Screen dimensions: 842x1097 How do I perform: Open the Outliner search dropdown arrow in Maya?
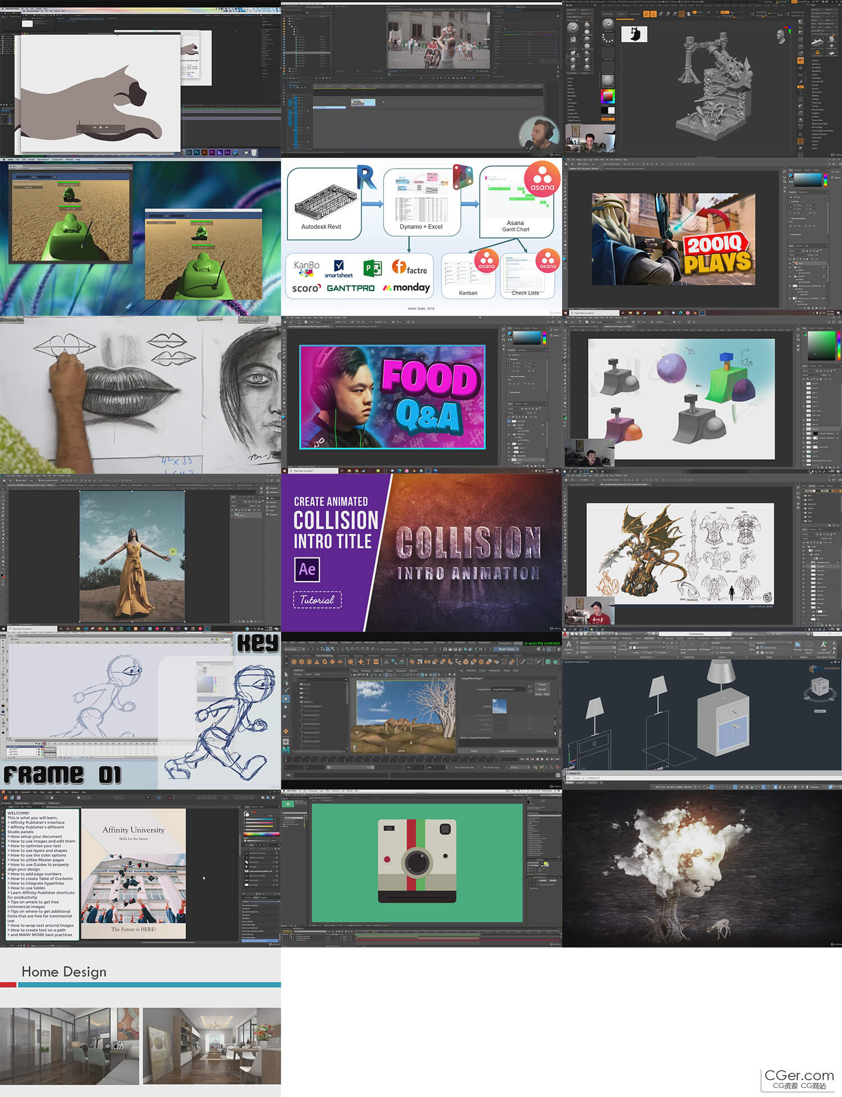coord(346,679)
